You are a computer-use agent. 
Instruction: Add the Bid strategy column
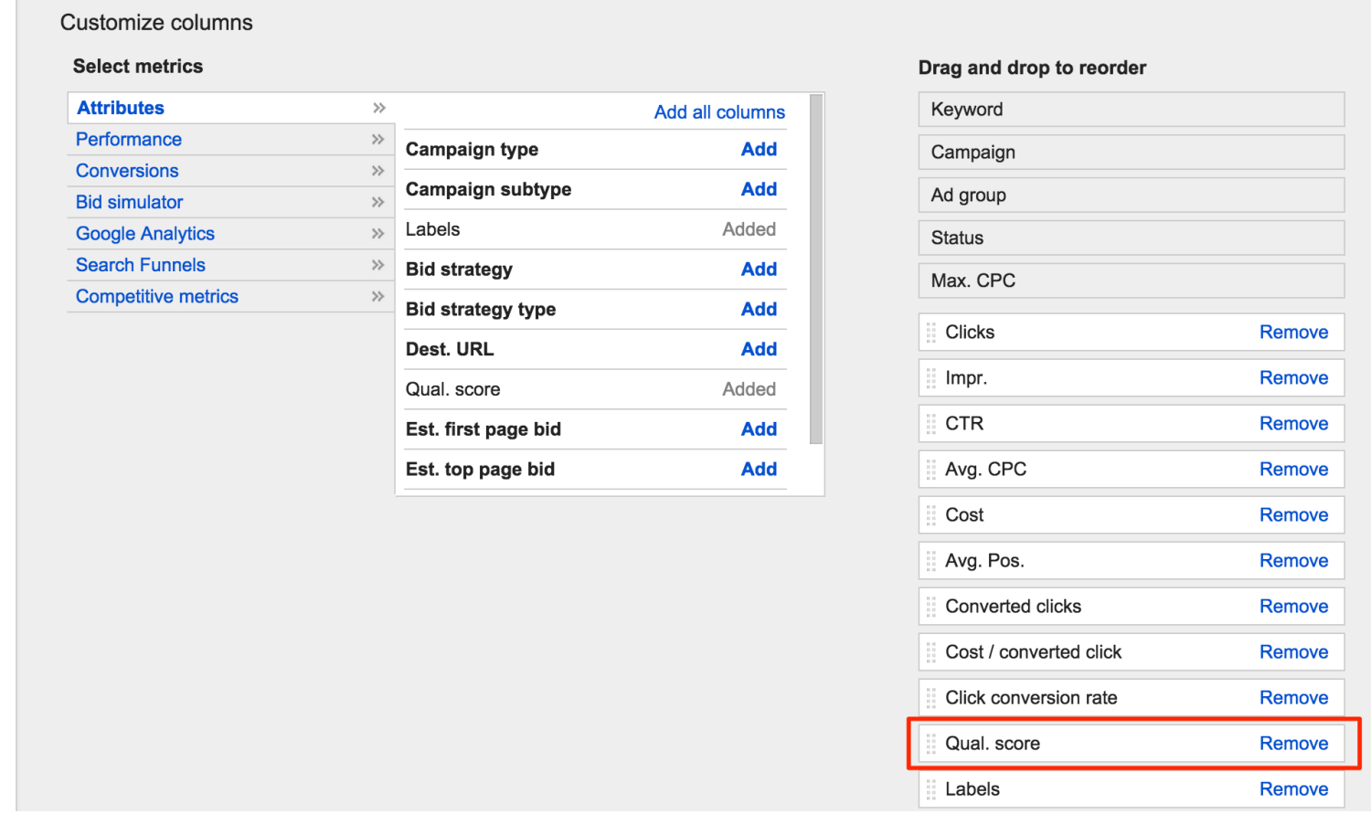[x=759, y=270]
